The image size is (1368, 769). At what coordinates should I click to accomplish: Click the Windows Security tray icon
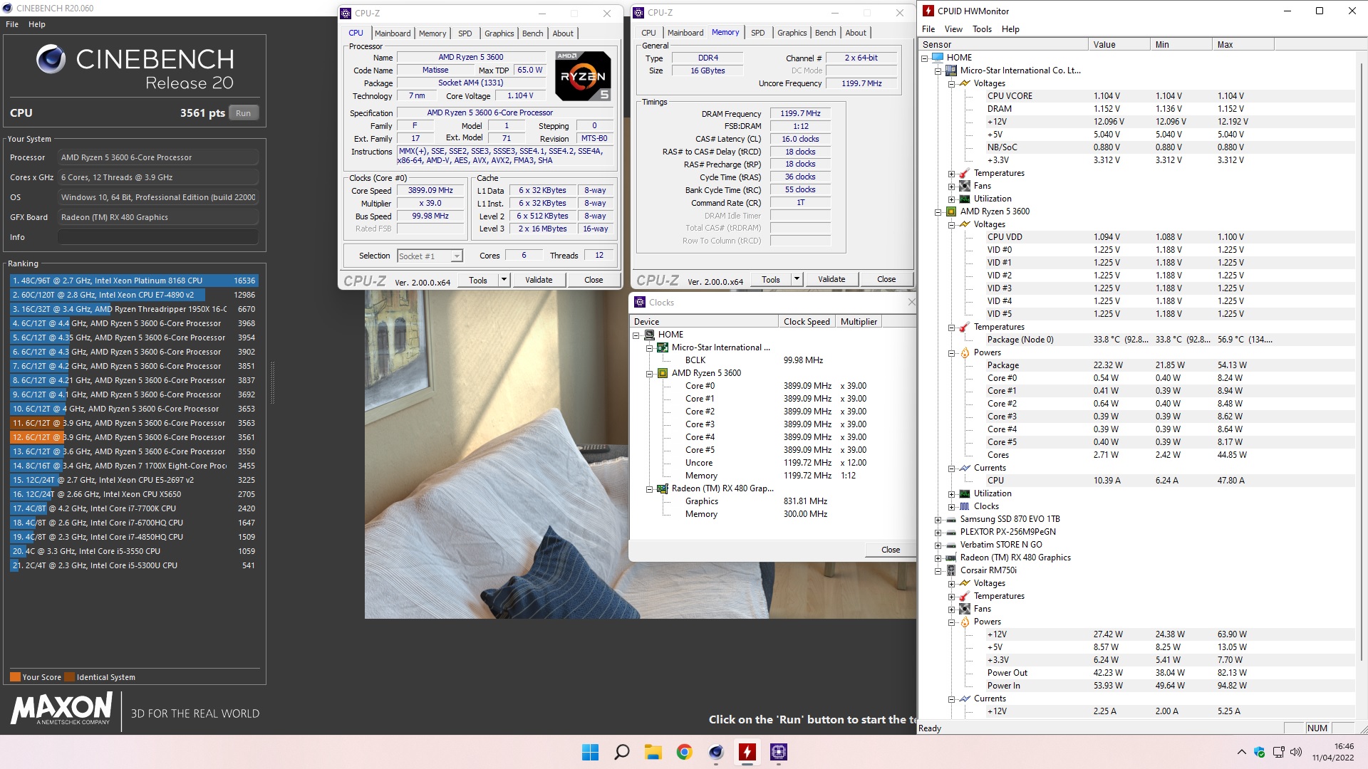pos(1259,752)
